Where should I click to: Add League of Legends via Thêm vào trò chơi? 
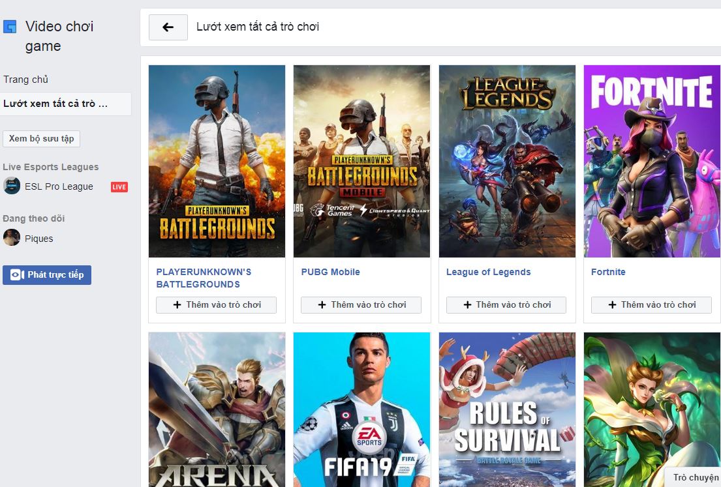tap(506, 305)
